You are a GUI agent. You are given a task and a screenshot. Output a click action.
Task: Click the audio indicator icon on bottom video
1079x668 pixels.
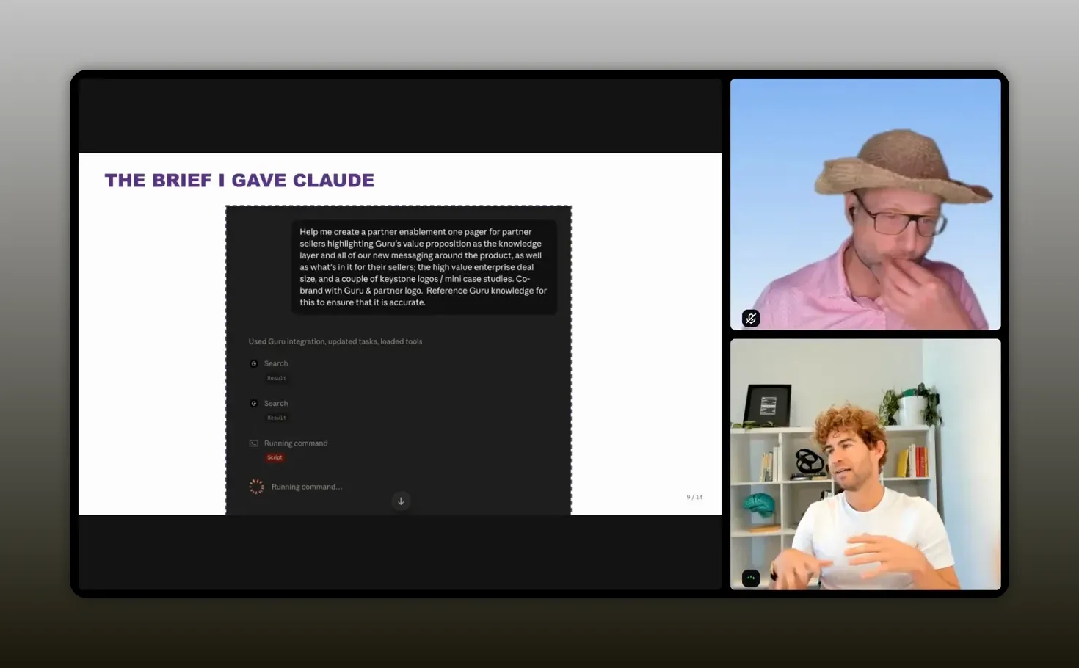(750, 578)
